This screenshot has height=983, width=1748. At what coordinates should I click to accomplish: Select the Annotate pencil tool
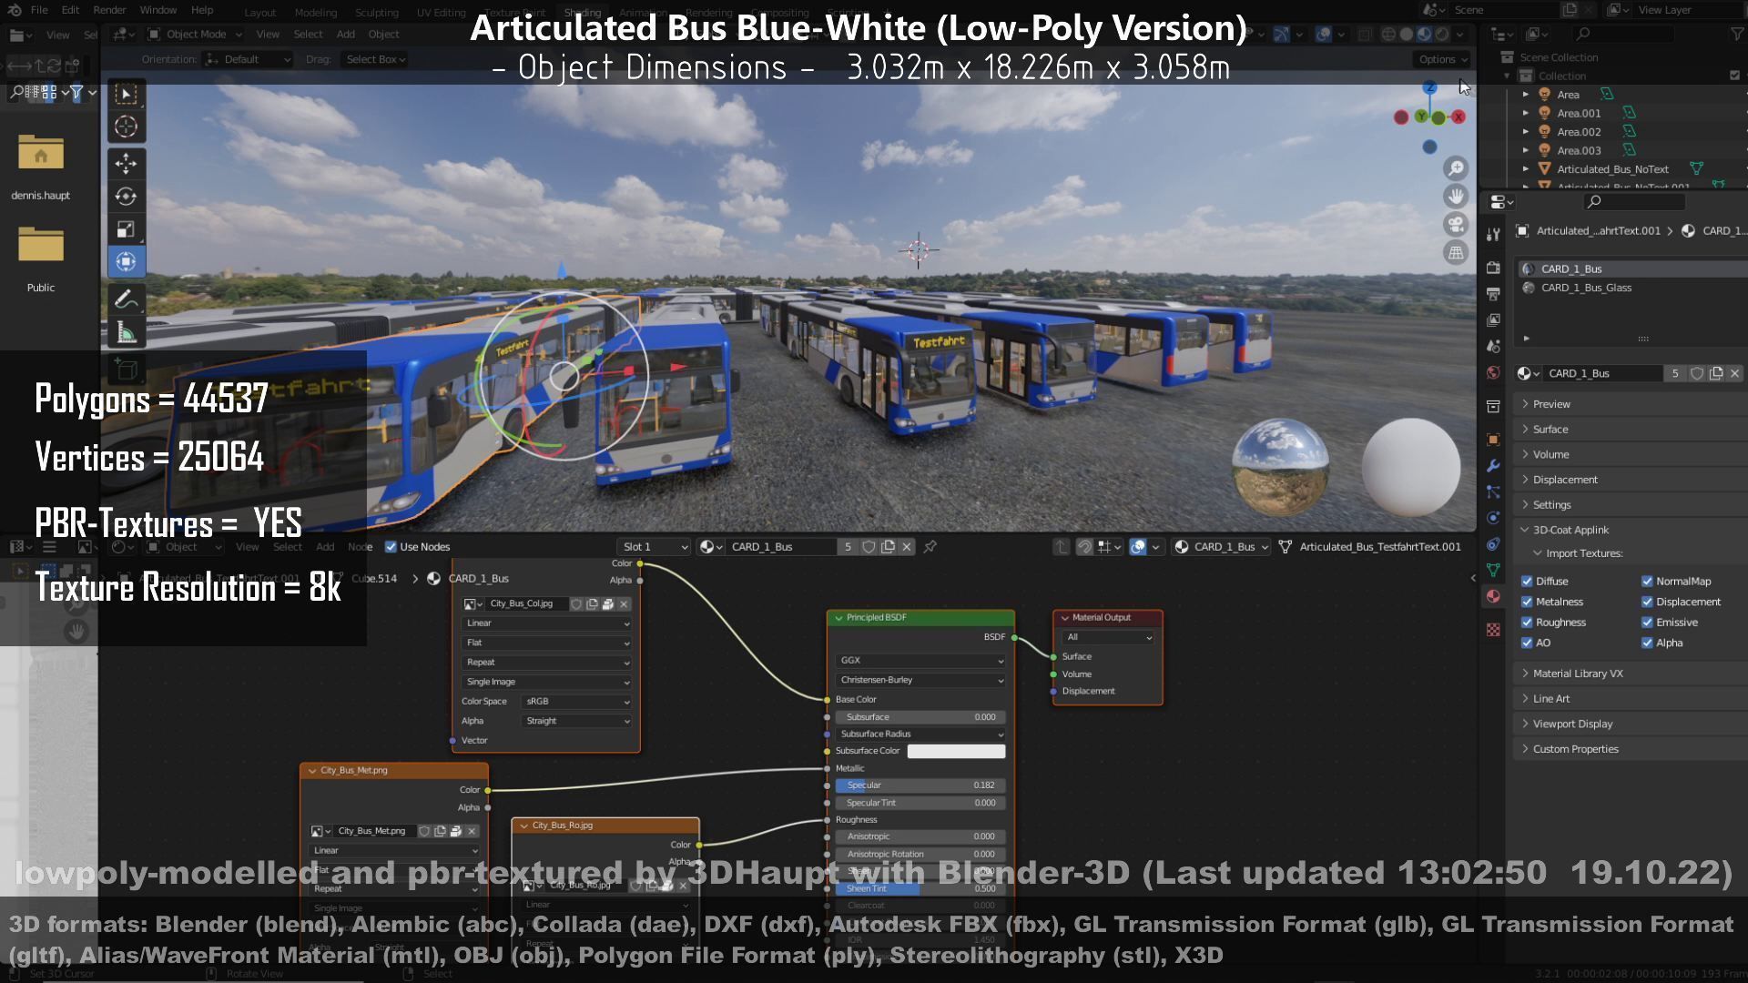[x=127, y=299]
